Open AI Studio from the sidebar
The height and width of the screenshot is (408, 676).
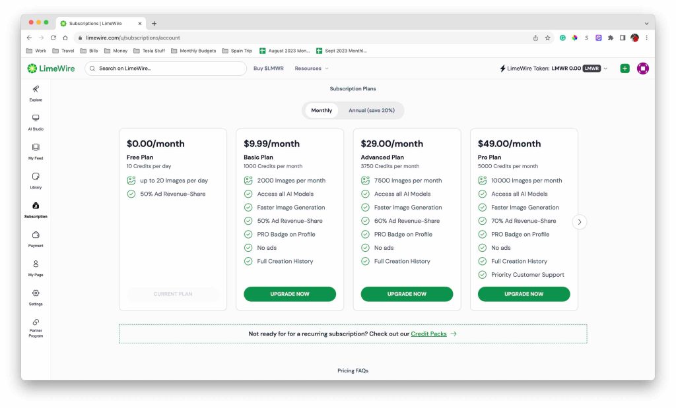[36, 122]
